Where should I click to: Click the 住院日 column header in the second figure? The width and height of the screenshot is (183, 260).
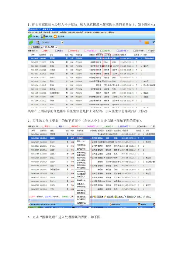point(138,131)
